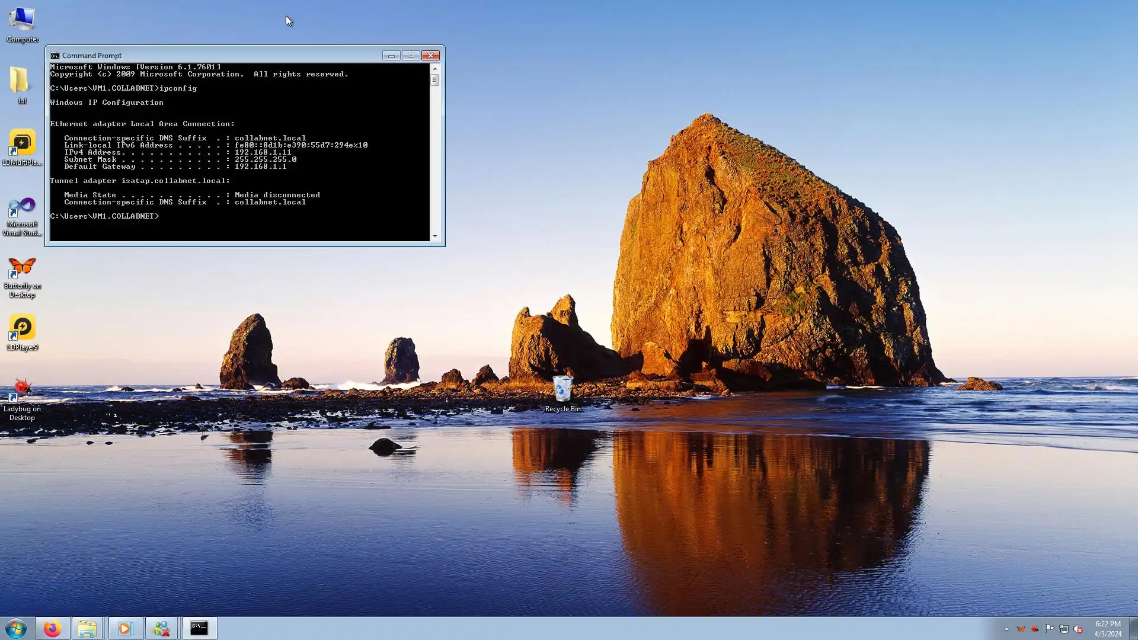
Task: Open Command Prompt title bar system menu icon
Action: [x=55, y=55]
